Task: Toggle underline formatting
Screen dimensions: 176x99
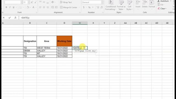Action: 13,7
